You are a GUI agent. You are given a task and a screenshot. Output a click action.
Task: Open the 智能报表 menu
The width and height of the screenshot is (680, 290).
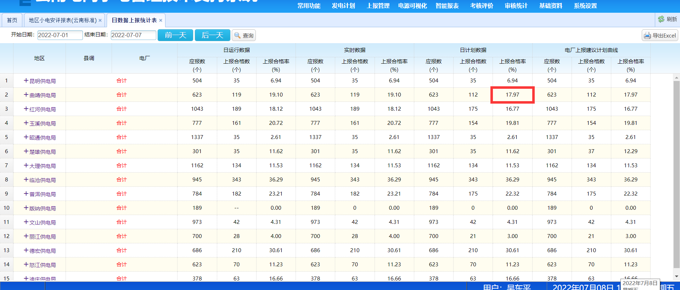coord(447,6)
